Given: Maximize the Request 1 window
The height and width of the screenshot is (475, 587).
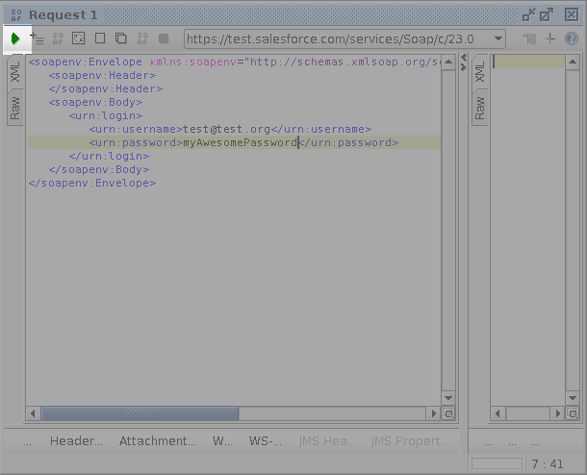Looking at the screenshot, I should click(x=547, y=15).
